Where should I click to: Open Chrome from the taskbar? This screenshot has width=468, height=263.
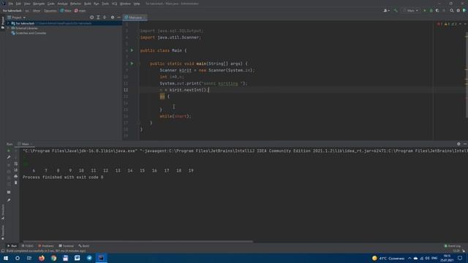click(x=53, y=258)
